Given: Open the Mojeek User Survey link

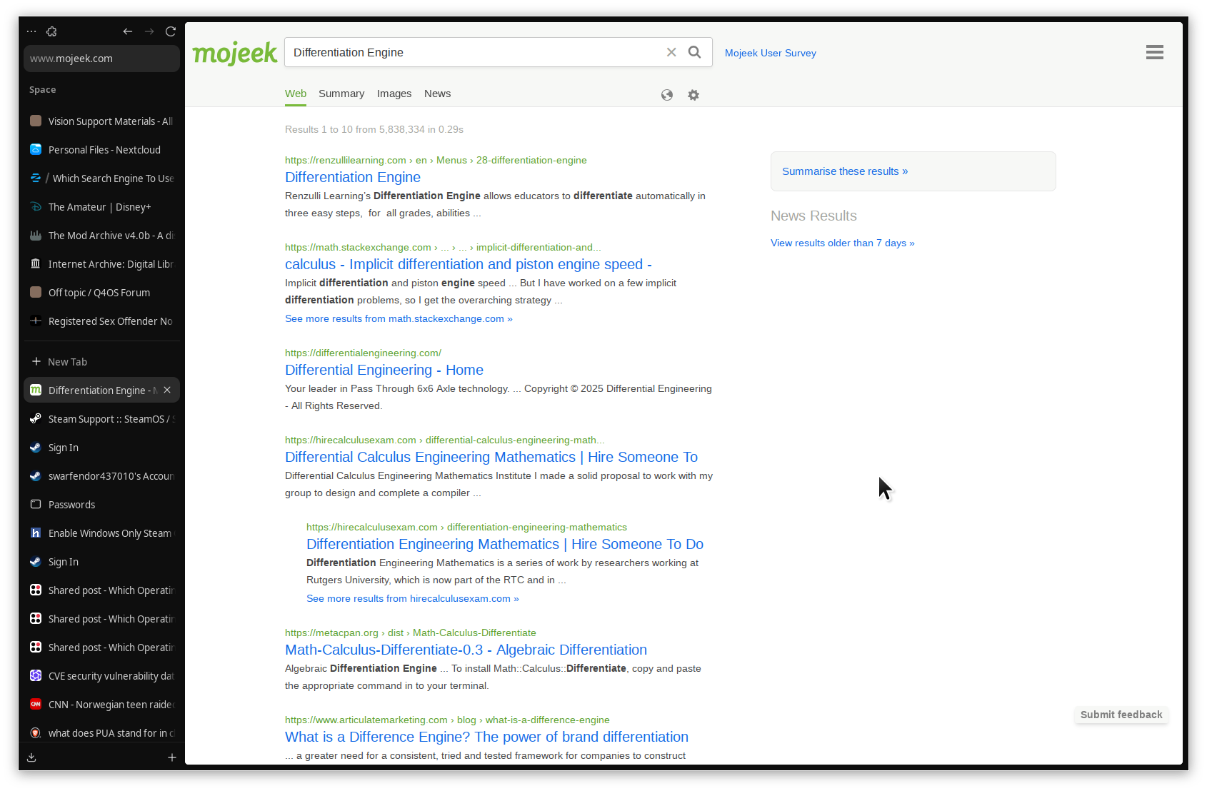Looking at the screenshot, I should pos(770,53).
